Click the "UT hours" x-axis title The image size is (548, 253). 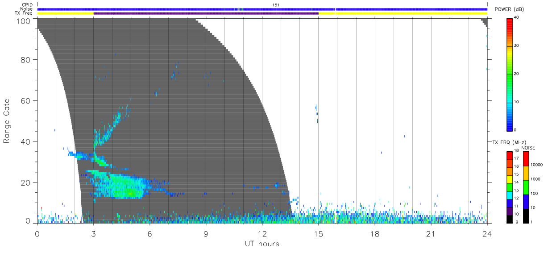[x=262, y=244]
